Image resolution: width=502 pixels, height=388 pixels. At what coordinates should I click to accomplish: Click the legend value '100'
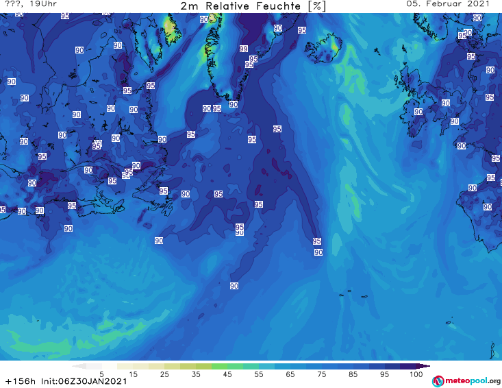tap(416, 374)
